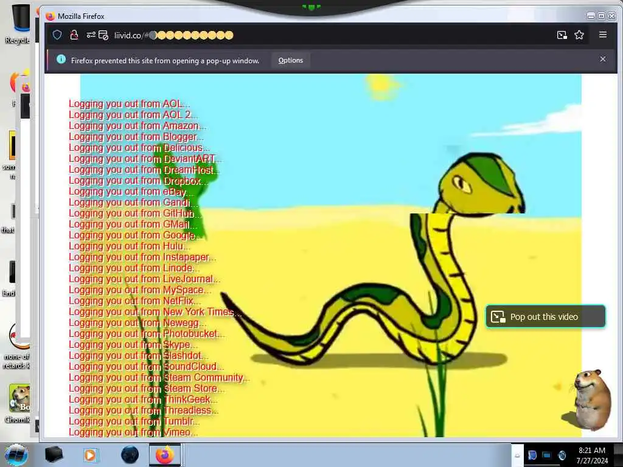
Task: Click text "Logging you out from eBay..."
Action: (131, 192)
